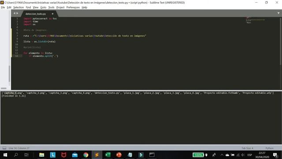282x159 pixels.
Task: Select the deteccion_texto.py tab
Action: [x=36, y=14]
